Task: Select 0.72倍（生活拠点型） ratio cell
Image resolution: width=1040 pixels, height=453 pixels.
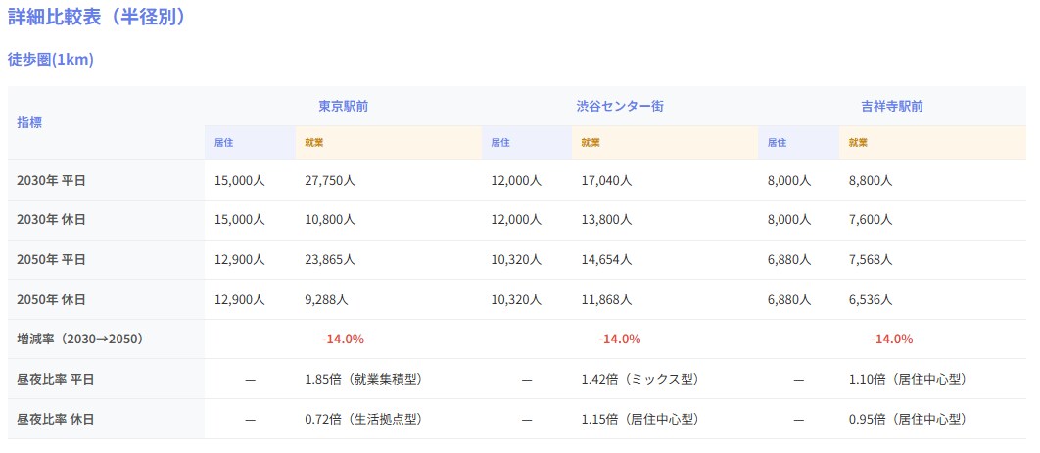Action: (363, 419)
